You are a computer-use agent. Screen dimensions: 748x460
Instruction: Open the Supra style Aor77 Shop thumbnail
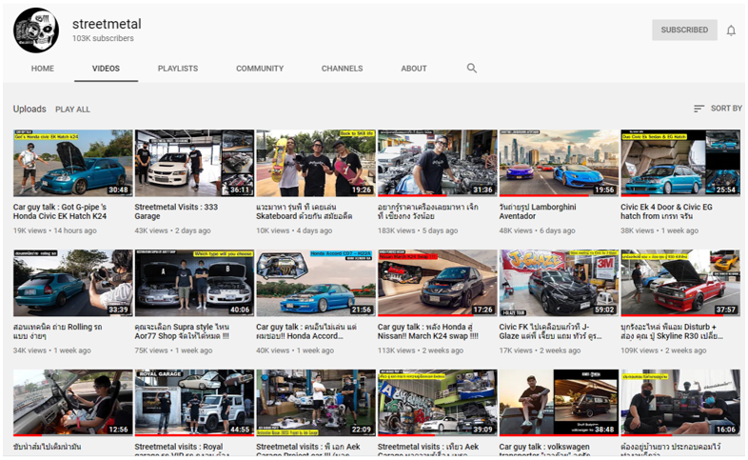coord(194,283)
